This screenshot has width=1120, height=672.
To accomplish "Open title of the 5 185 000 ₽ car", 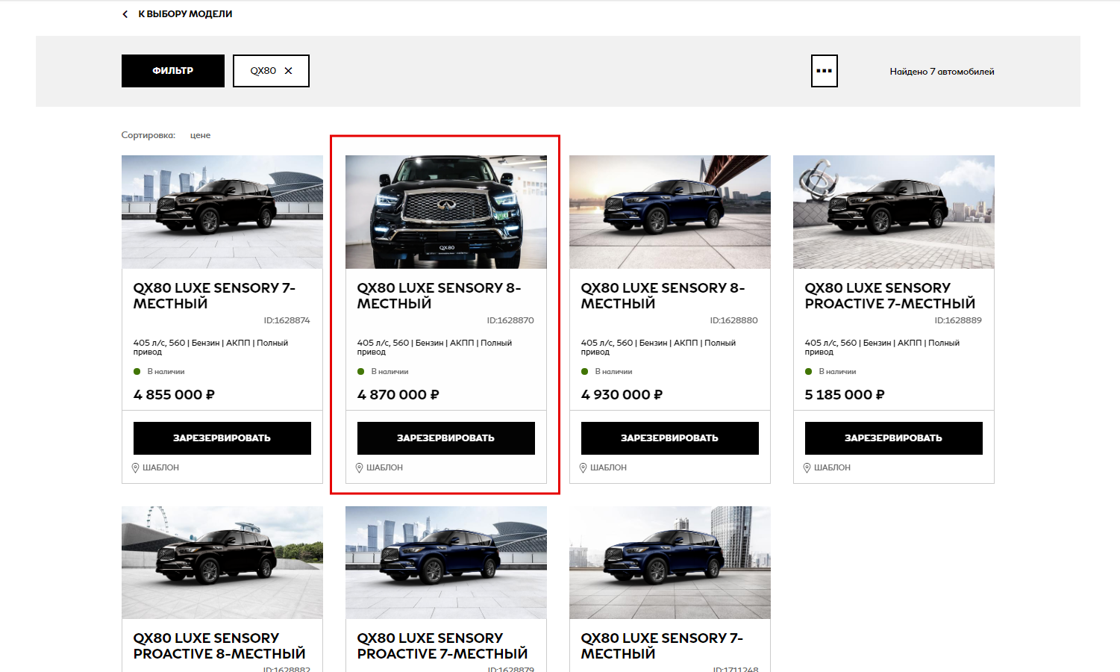I will click(890, 296).
